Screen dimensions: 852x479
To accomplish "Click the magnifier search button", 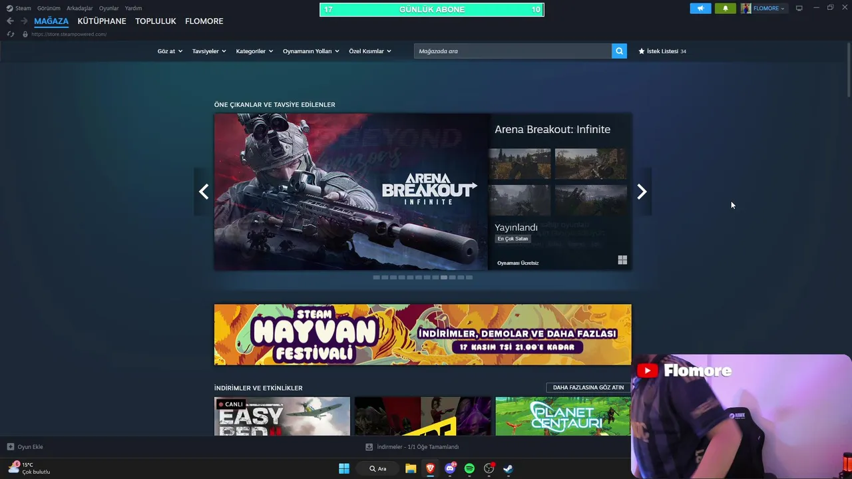I will (x=619, y=51).
